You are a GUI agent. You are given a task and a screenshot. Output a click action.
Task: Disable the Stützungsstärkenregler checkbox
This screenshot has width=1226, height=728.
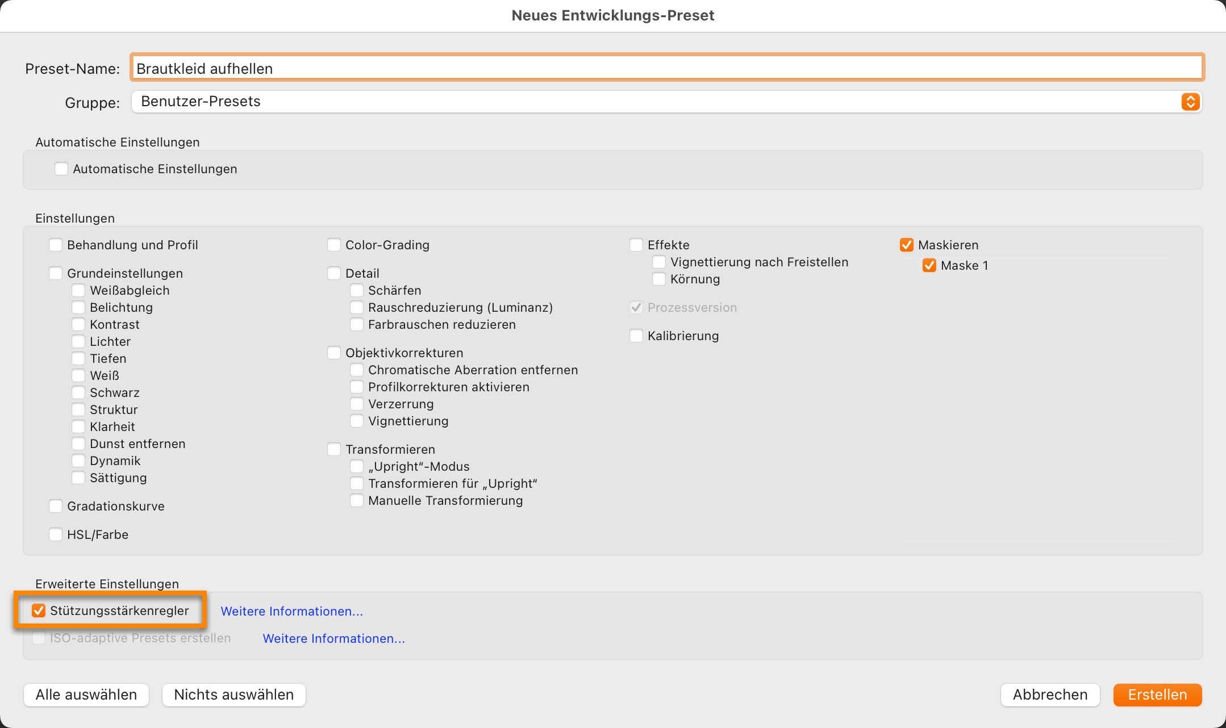39,610
